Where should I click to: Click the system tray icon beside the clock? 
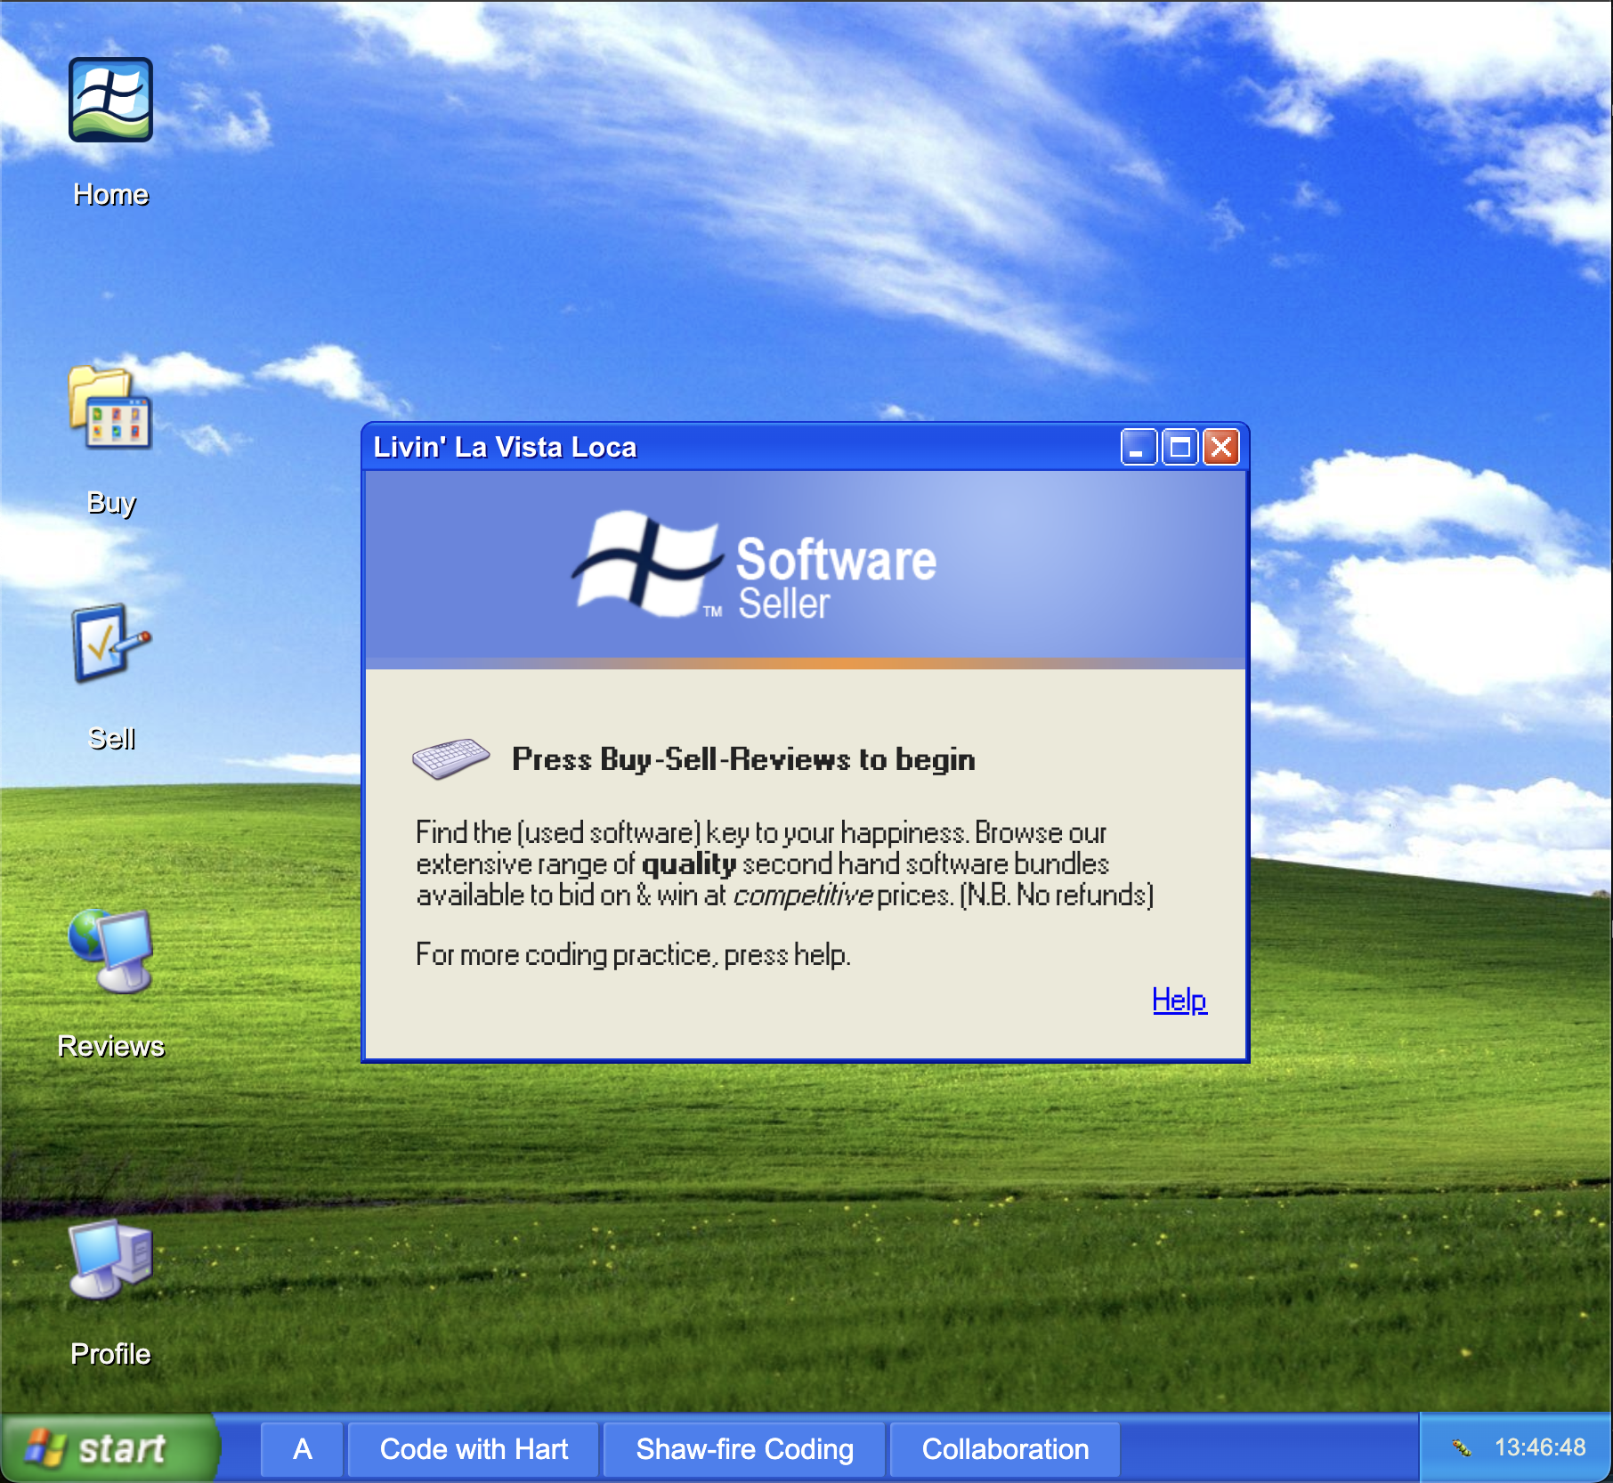[x=1461, y=1448]
